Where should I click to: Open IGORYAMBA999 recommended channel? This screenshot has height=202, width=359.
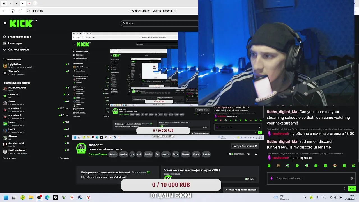point(36,89)
